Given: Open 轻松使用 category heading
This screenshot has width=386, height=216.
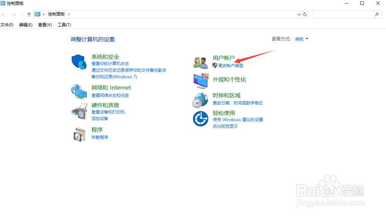Looking at the screenshot, I should [x=224, y=113].
